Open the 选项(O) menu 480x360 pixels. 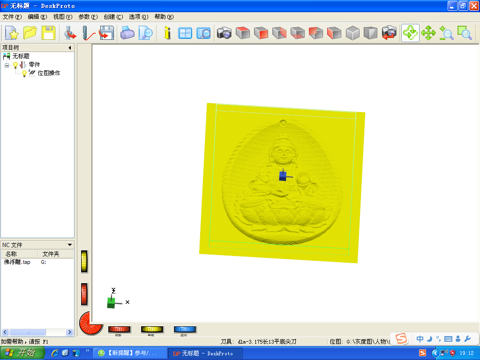(139, 17)
